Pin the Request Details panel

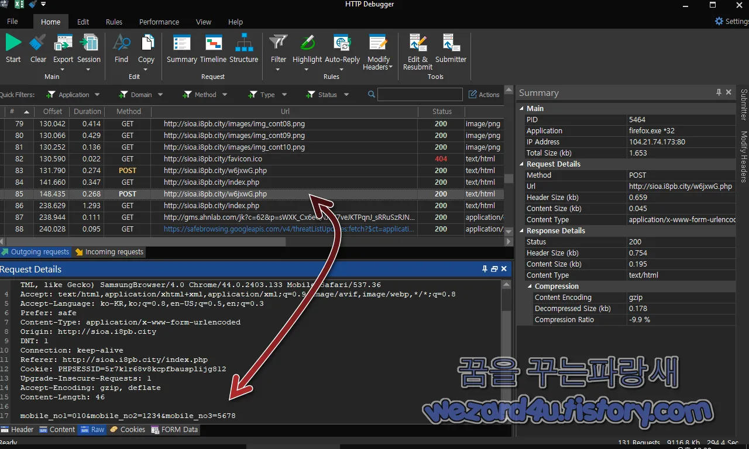click(x=485, y=269)
